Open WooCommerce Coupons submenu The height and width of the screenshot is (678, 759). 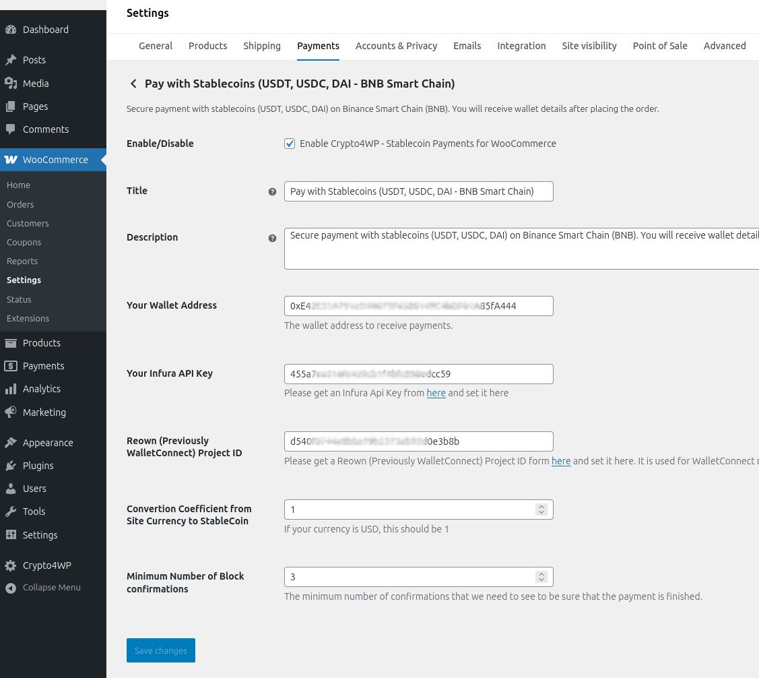tap(24, 242)
